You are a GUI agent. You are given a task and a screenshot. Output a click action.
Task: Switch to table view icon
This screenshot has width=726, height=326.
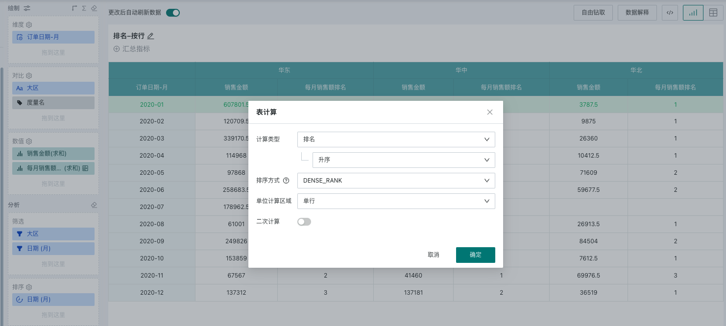[713, 13]
